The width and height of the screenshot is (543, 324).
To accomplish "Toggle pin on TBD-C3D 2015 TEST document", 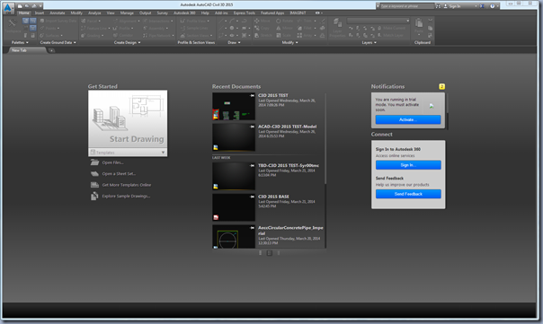I will 252,166.
